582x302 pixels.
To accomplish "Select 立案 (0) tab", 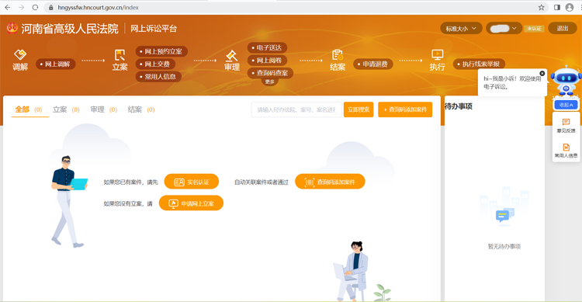I will point(66,109).
